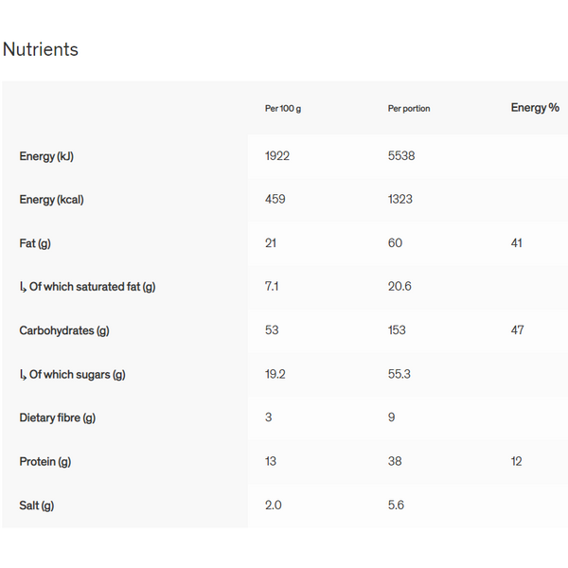Viewport: 568px width, 568px height.
Task: Click the Energy (kcal) row label
Action: (x=51, y=200)
